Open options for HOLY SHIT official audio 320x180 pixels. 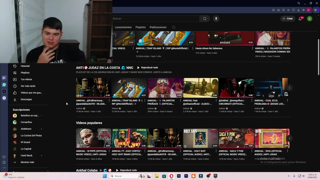click(216, 151)
